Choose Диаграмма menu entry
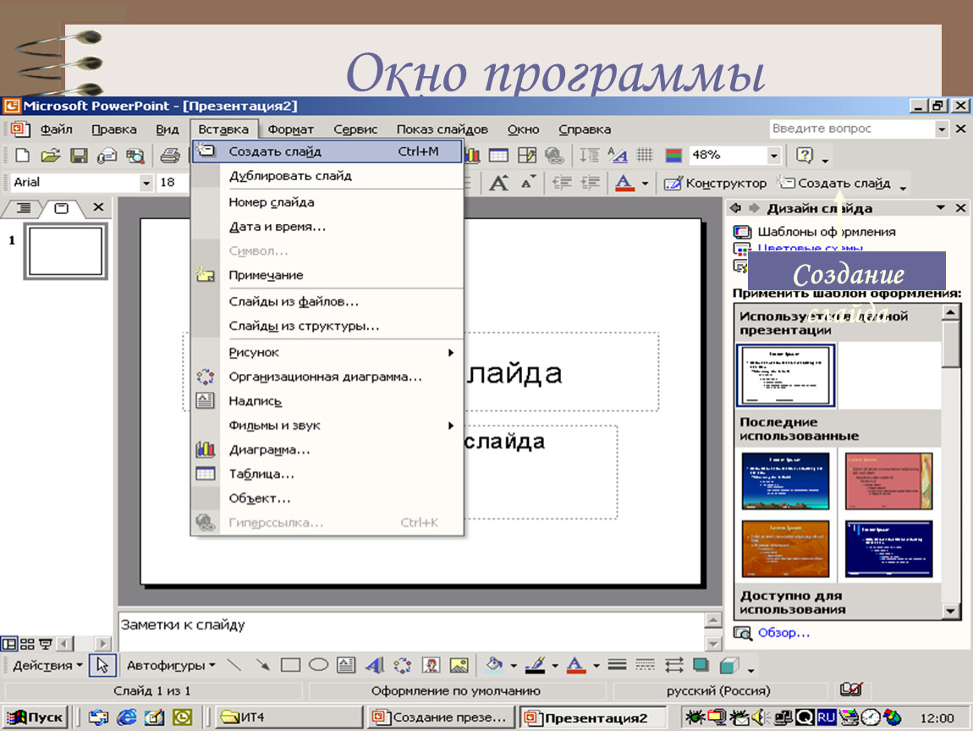The image size is (973, 731). (x=327, y=450)
